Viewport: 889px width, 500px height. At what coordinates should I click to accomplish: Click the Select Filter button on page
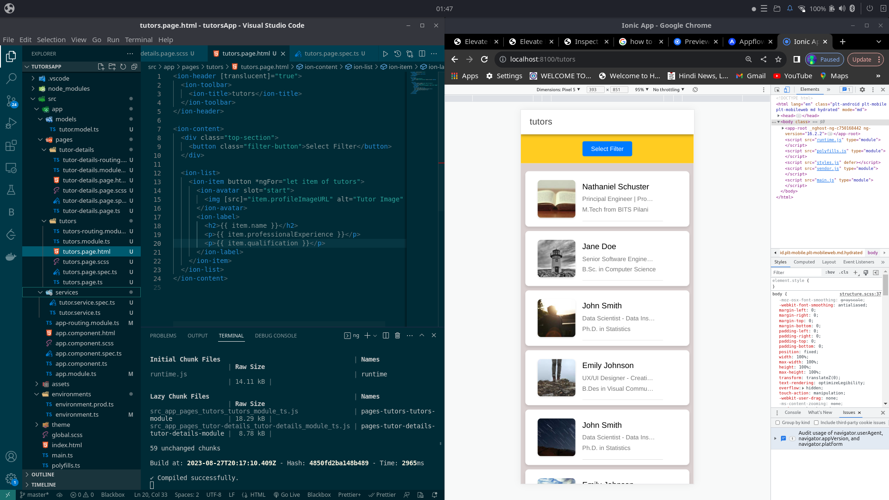607,149
